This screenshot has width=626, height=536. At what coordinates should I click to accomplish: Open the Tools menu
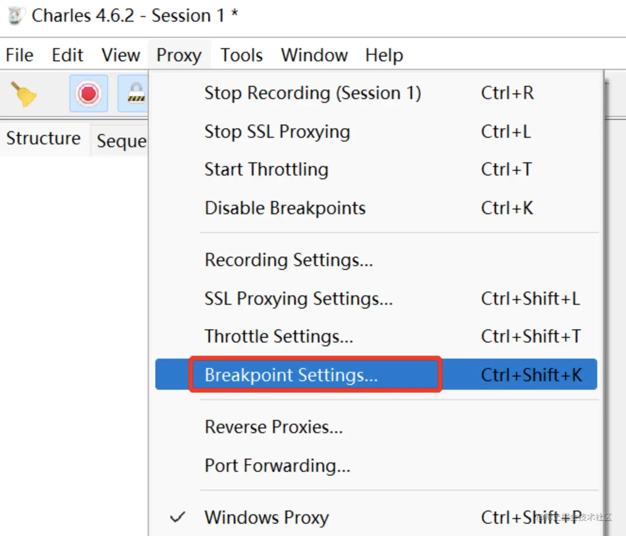[242, 55]
